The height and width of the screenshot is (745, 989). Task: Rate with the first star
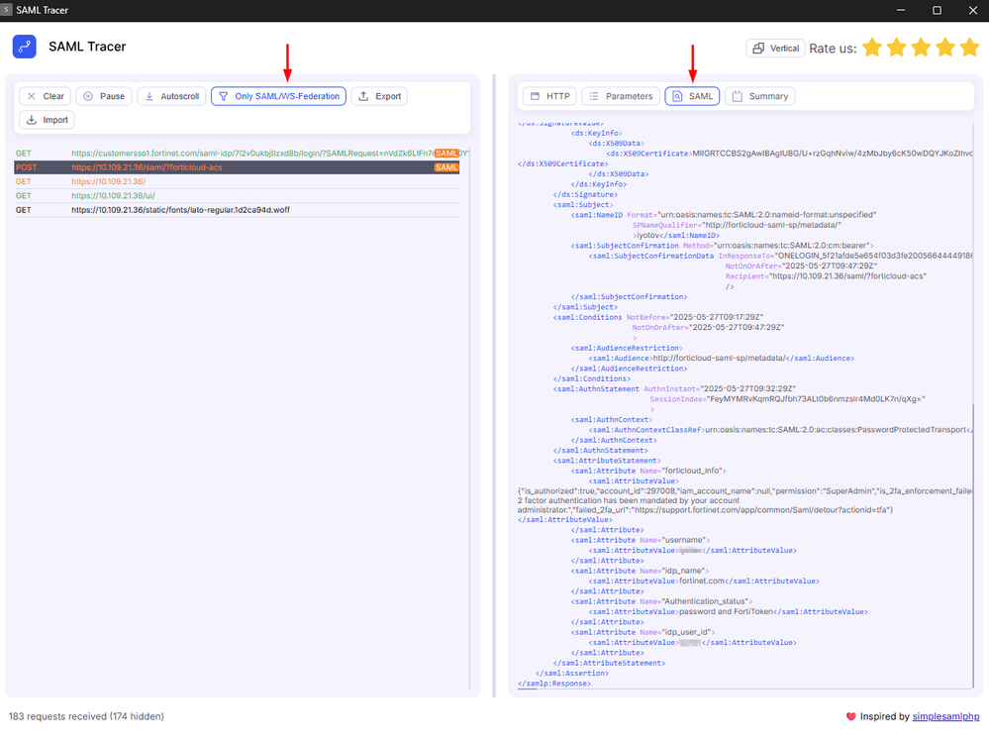point(872,48)
